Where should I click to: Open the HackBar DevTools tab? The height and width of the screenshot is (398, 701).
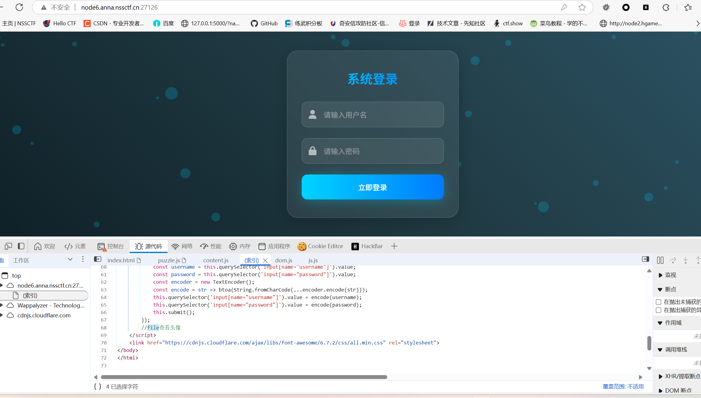[x=367, y=246]
